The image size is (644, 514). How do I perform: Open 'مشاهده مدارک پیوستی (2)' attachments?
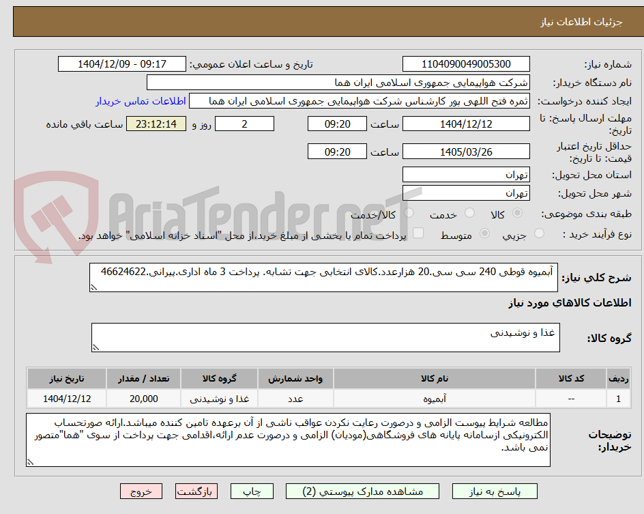[362, 491]
